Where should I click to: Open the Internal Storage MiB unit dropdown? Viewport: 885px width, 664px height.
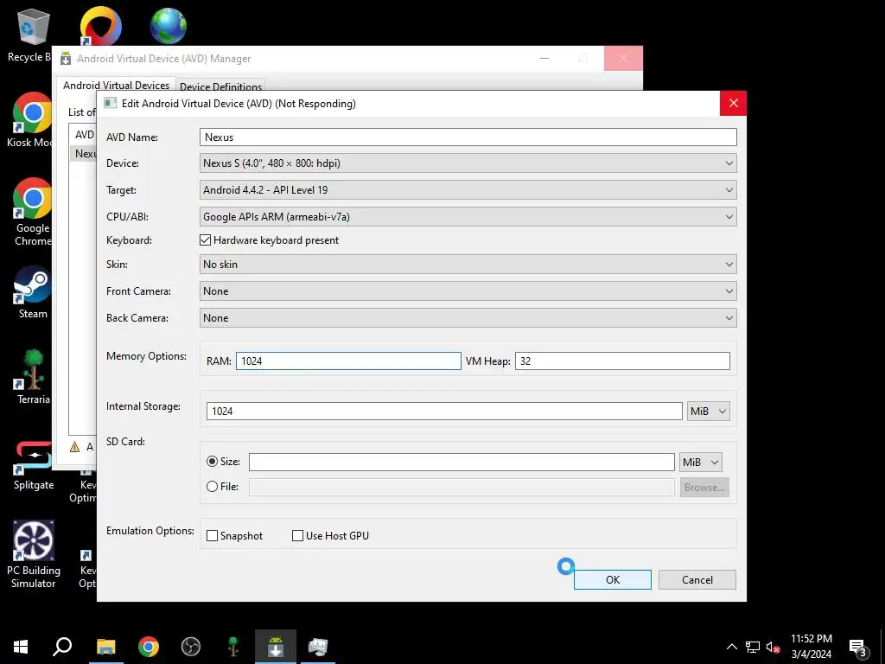coord(709,411)
